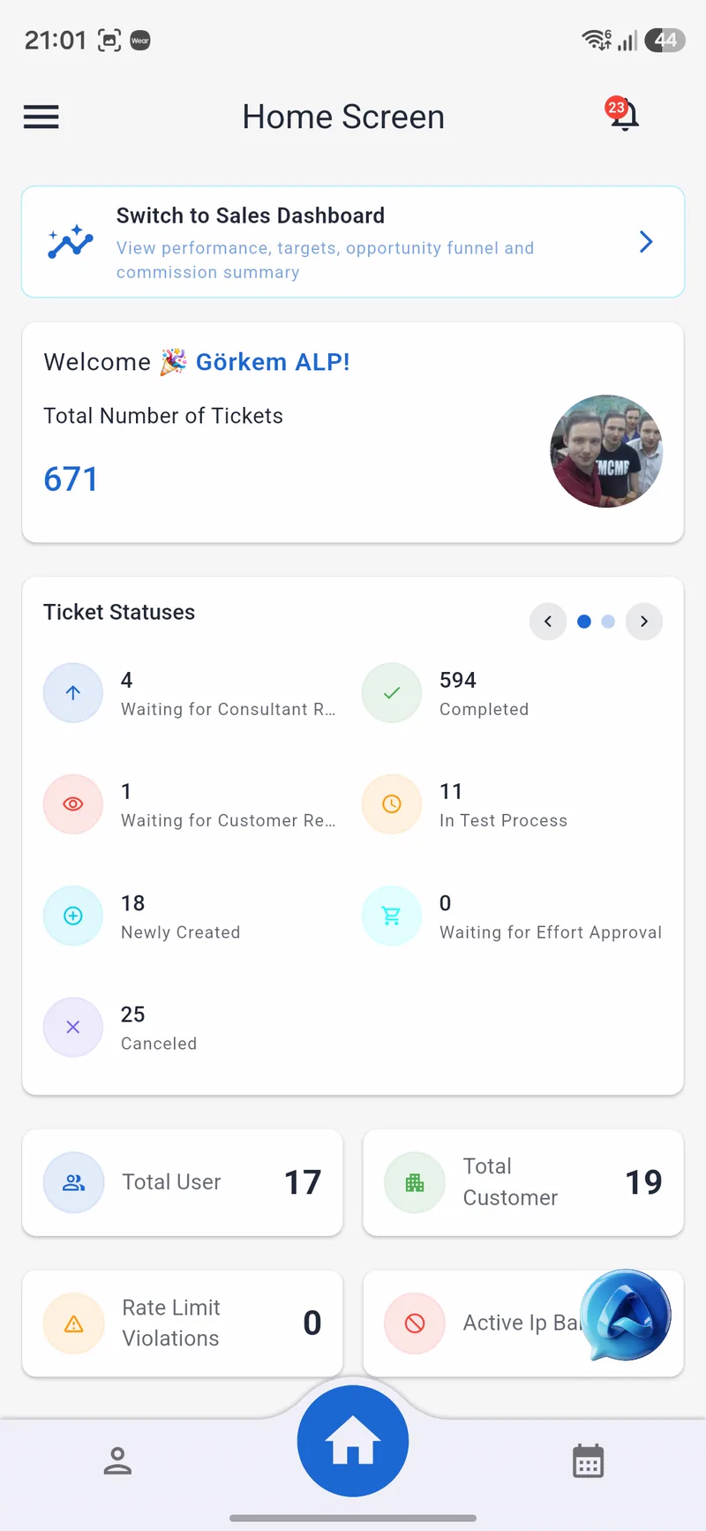Tap the Sales Dashboard sparkle chart icon
Viewport: 706px width, 1531px height.
[x=71, y=242]
